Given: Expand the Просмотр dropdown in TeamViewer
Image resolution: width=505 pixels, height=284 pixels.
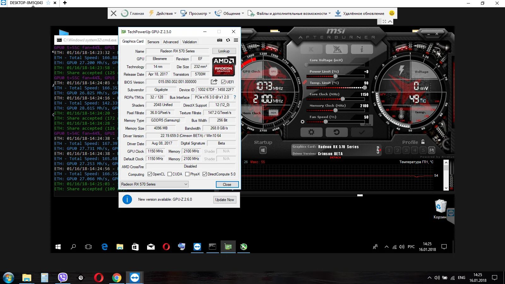Looking at the screenshot, I should click(195, 13).
